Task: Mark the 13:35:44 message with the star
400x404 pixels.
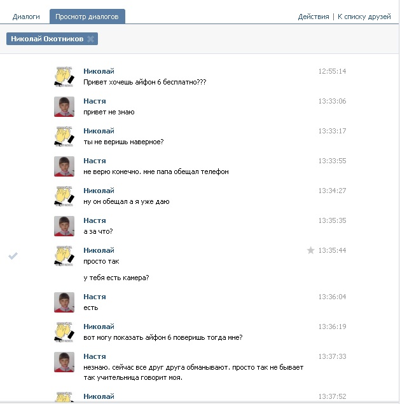Action: (x=311, y=250)
